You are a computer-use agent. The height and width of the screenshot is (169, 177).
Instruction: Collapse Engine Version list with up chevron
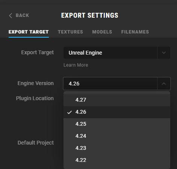coord(164,84)
